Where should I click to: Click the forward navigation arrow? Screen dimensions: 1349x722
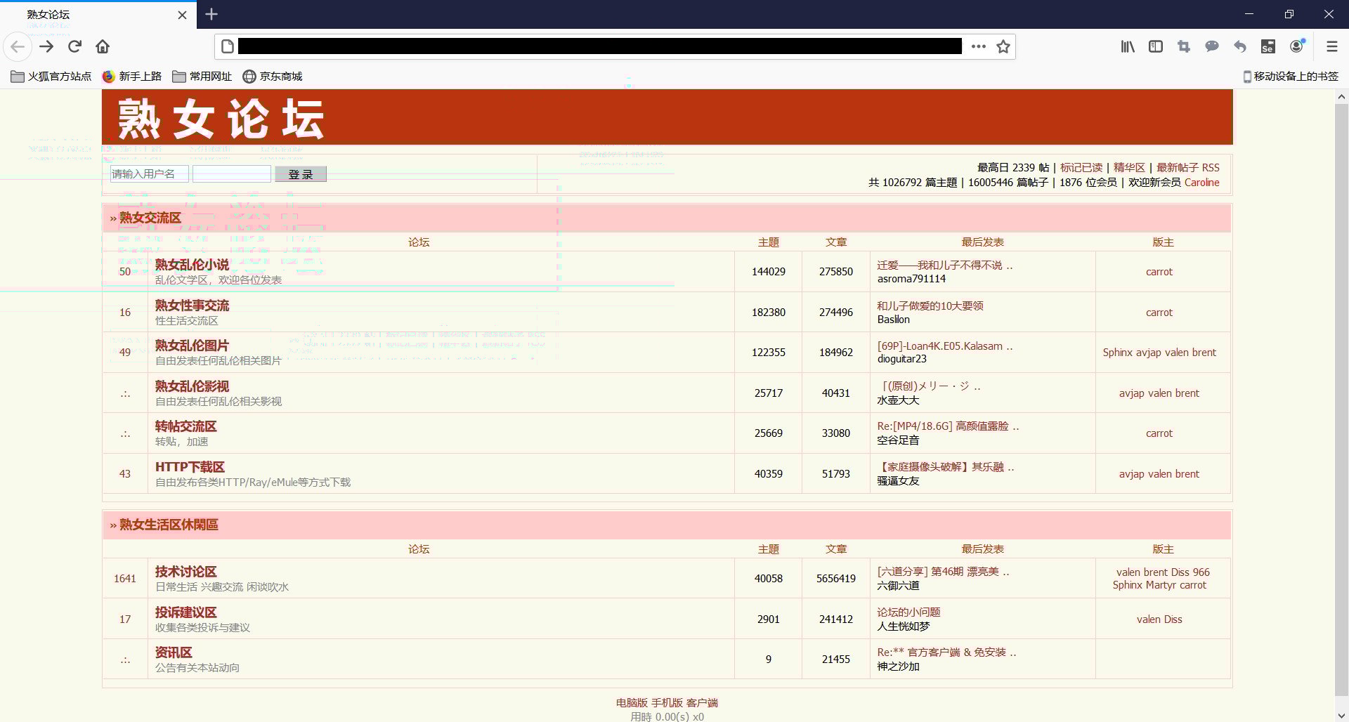click(46, 46)
